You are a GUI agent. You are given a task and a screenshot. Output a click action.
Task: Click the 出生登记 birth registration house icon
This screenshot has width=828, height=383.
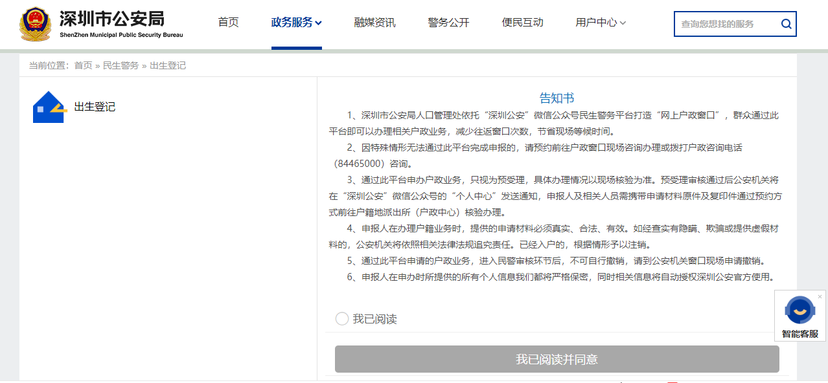point(48,107)
